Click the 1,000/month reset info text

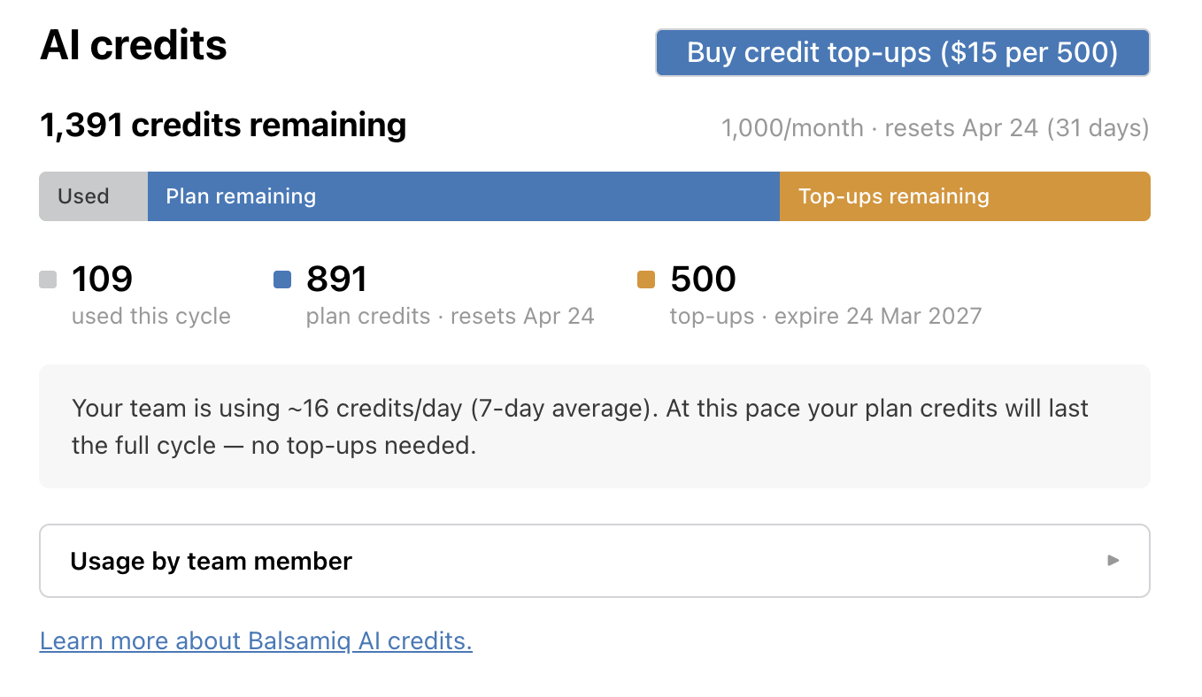pos(935,128)
